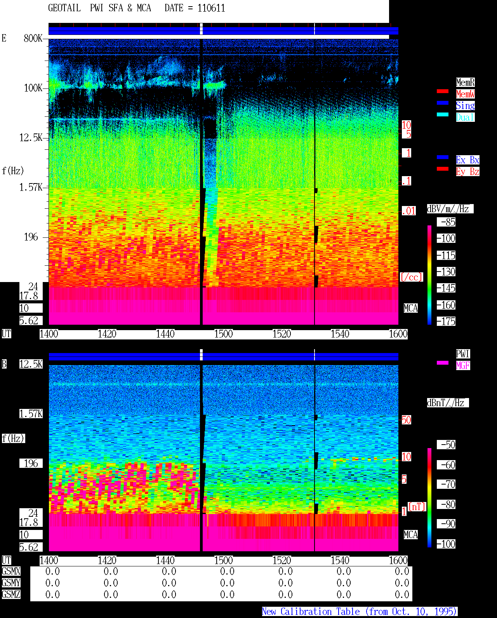This screenshot has width=497, height=618.
Task: Click the "-115" color scale value
Action: pyautogui.click(x=446, y=255)
